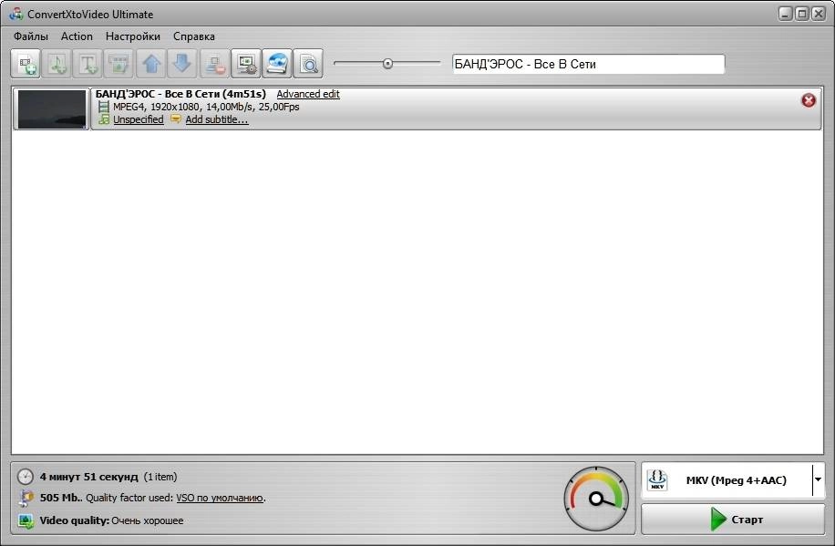Screen dimensions: 835x546
Task: Click the yellow subtitle bubble icon
Action: [x=175, y=119]
